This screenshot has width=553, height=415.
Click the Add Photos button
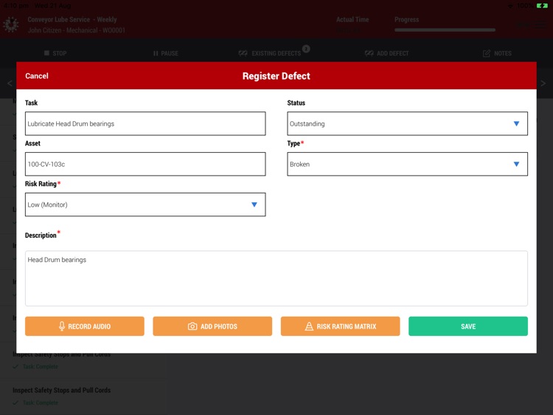(212, 326)
